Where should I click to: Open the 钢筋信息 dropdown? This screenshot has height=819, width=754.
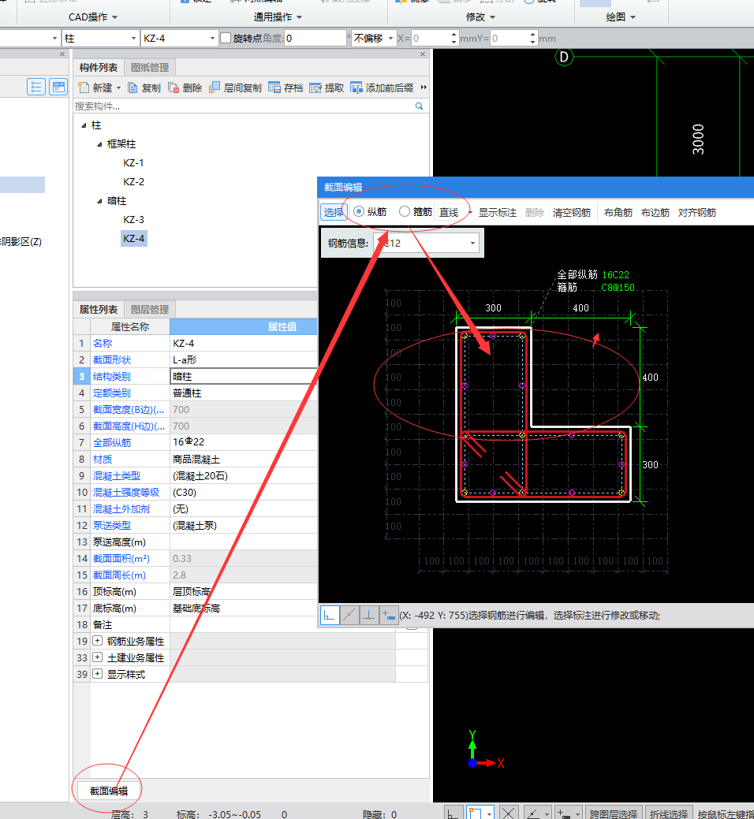pyautogui.click(x=472, y=243)
